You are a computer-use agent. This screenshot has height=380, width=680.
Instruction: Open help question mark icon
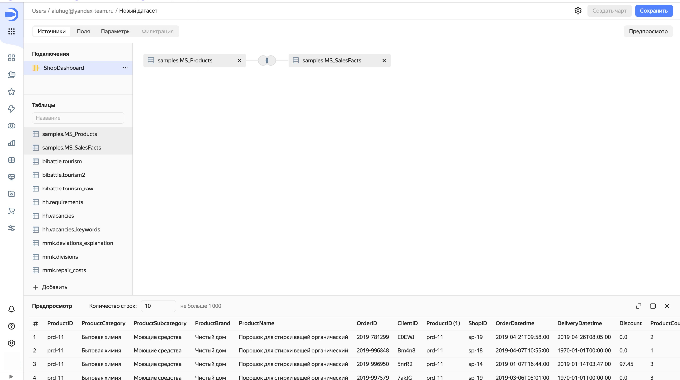[x=11, y=326]
